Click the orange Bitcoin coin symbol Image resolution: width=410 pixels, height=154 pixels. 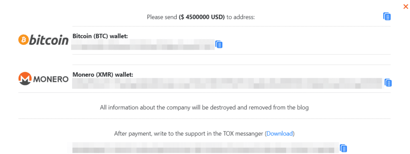pyautogui.click(x=23, y=40)
